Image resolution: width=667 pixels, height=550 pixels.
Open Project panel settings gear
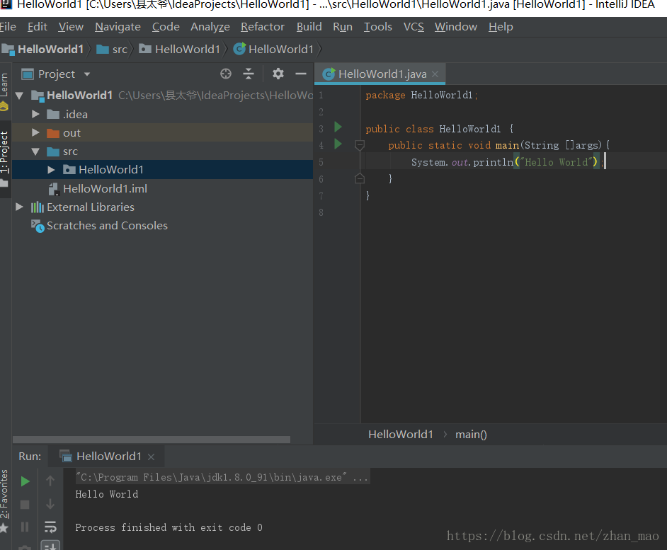pyautogui.click(x=278, y=74)
